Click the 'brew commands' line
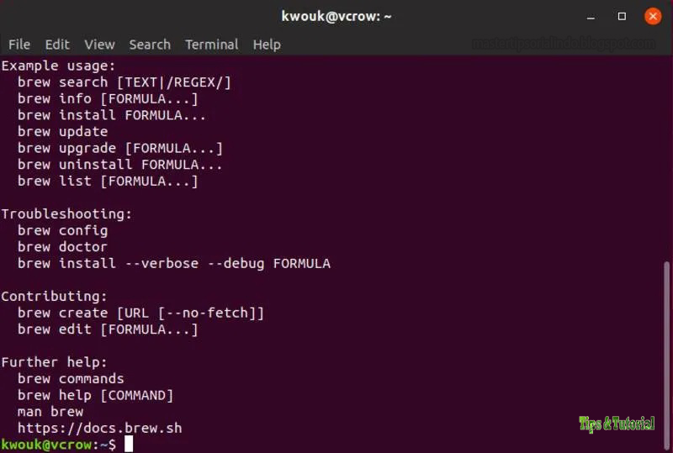This screenshot has height=453, width=673. [71, 378]
